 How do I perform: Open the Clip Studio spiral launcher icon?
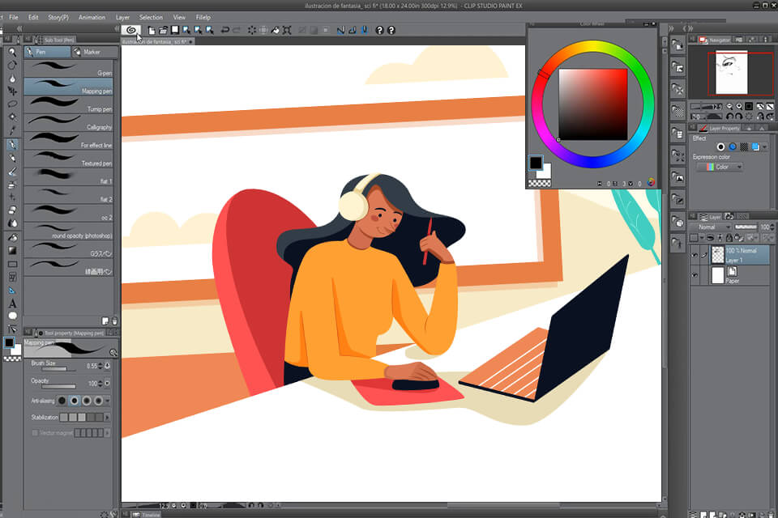point(131,30)
